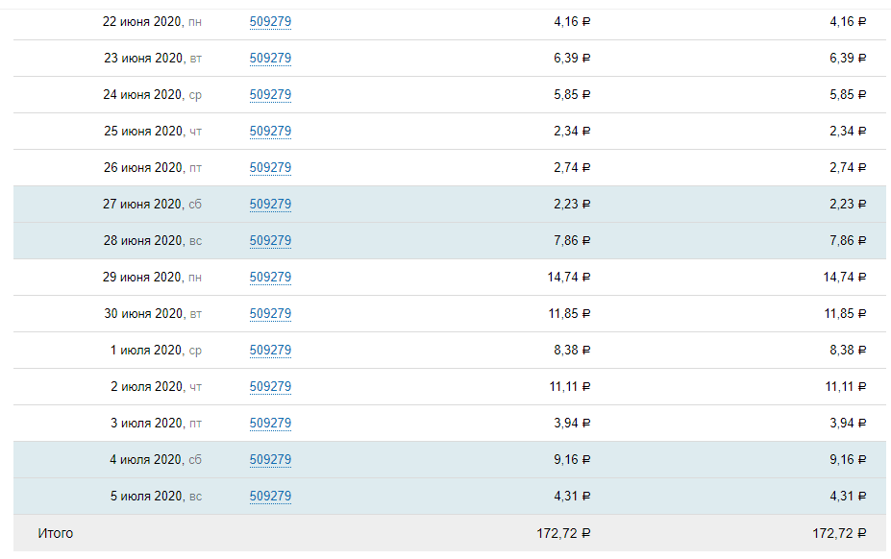This screenshot has height=559, width=891.
Task: Follow the 509279 link for 25 июня
Action: pos(270,132)
